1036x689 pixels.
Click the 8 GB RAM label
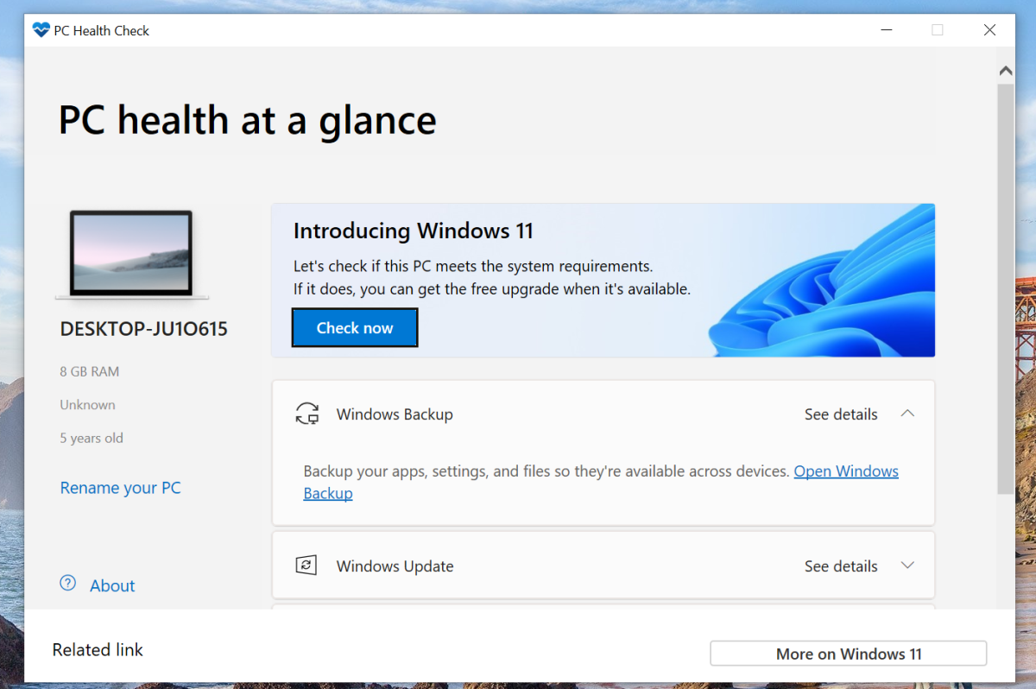pyautogui.click(x=90, y=371)
